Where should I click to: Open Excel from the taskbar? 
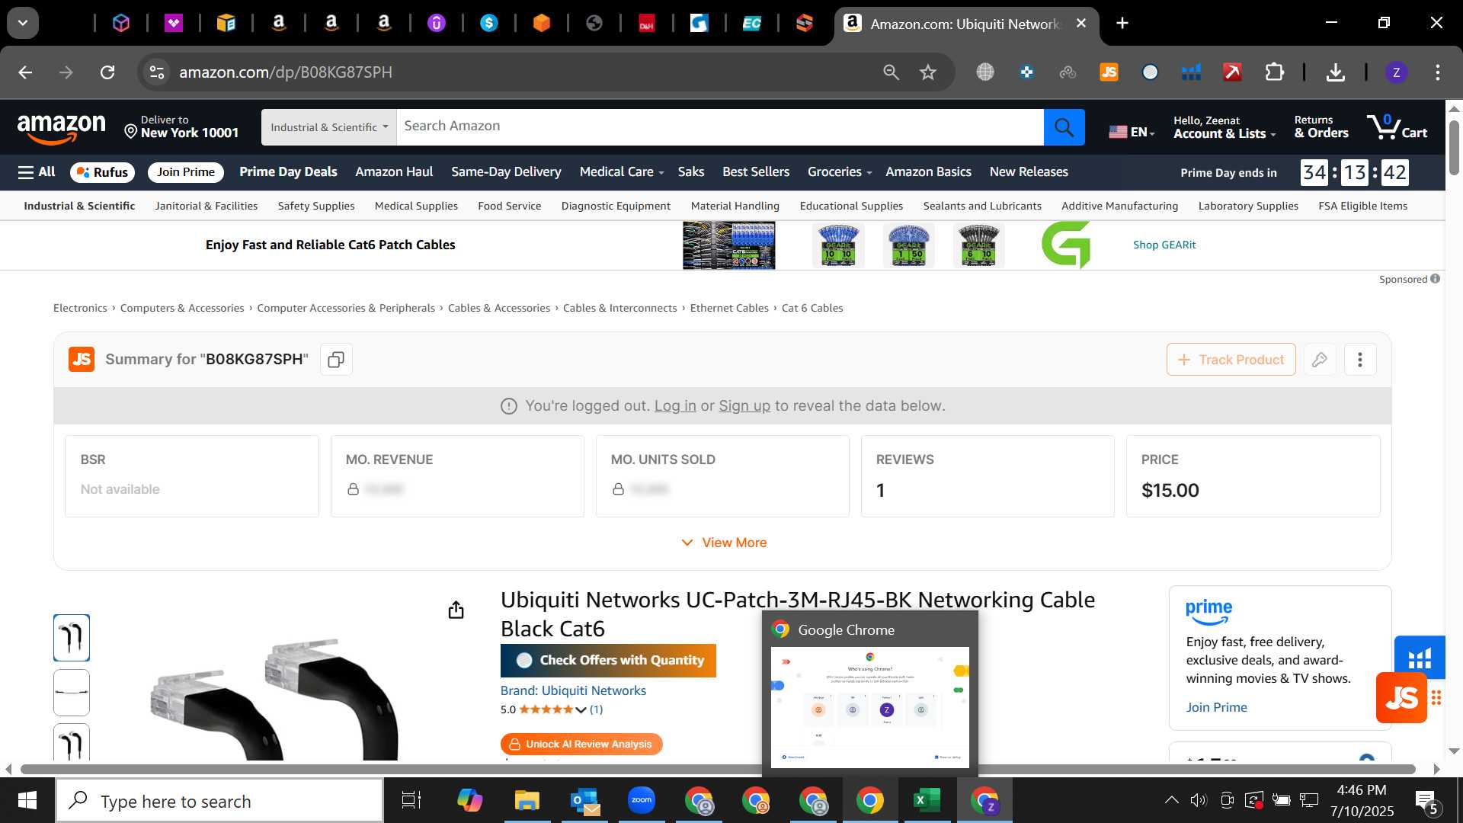(927, 800)
